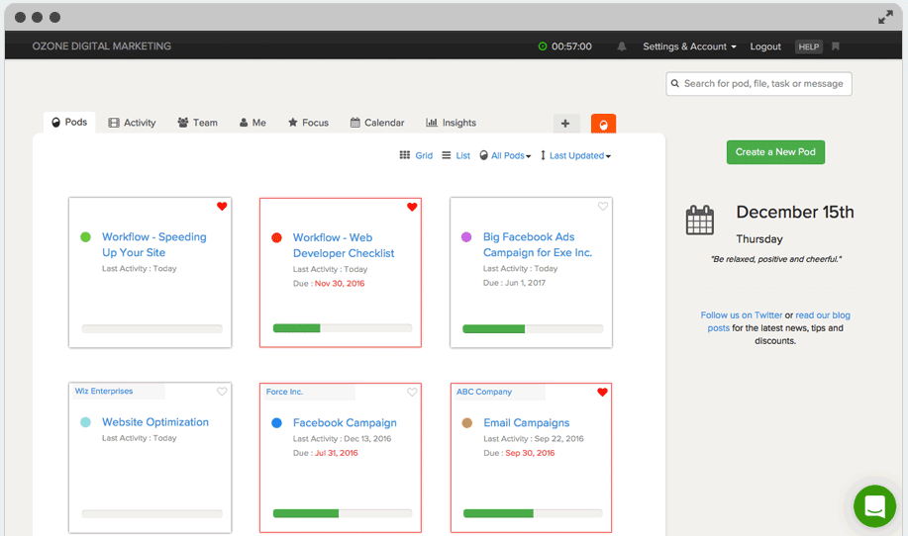The height and width of the screenshot is (536, 908).
Task: Click the orange pod icon button
Action: point(603,124)
